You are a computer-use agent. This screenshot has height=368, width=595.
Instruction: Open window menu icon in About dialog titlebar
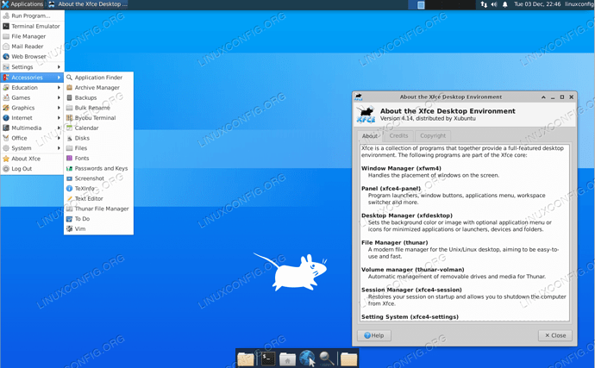358,97
